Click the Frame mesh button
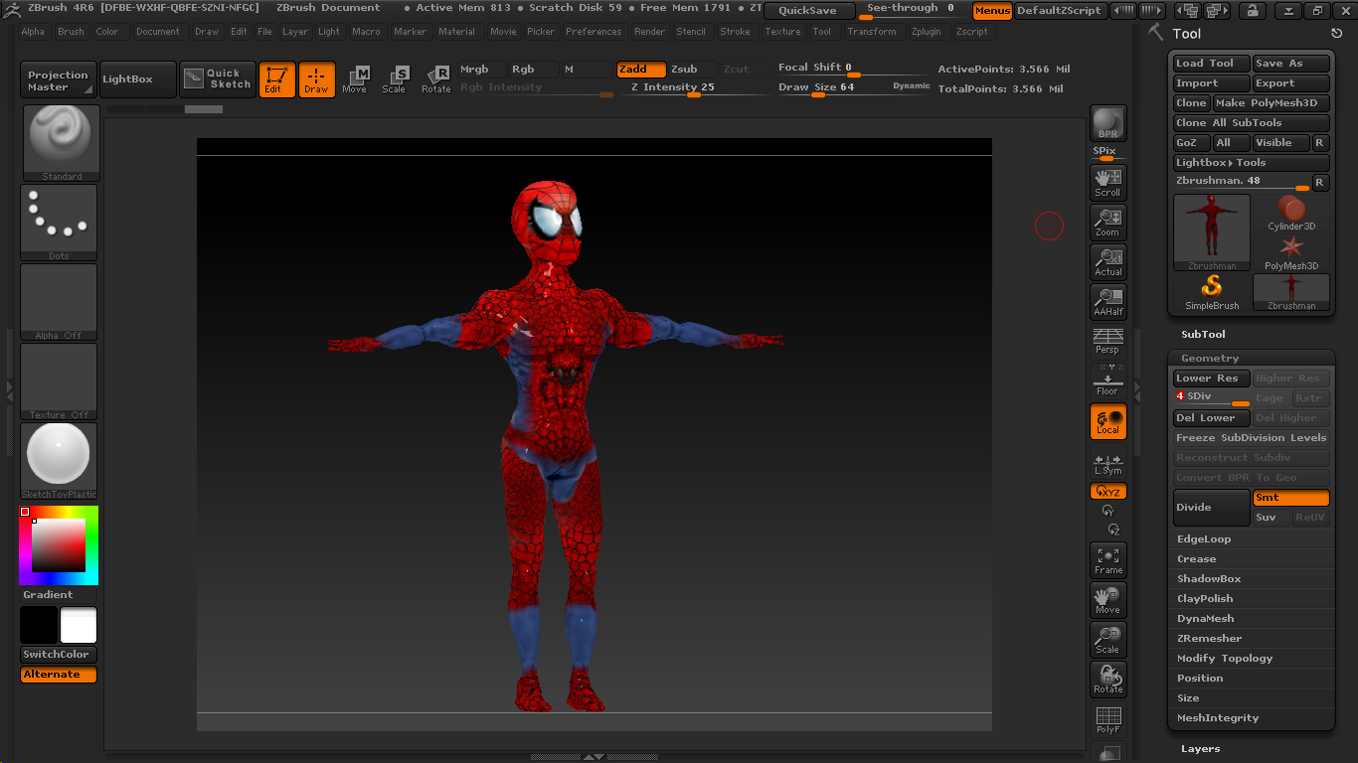 pyautogui.click(x=1107, y=560)
